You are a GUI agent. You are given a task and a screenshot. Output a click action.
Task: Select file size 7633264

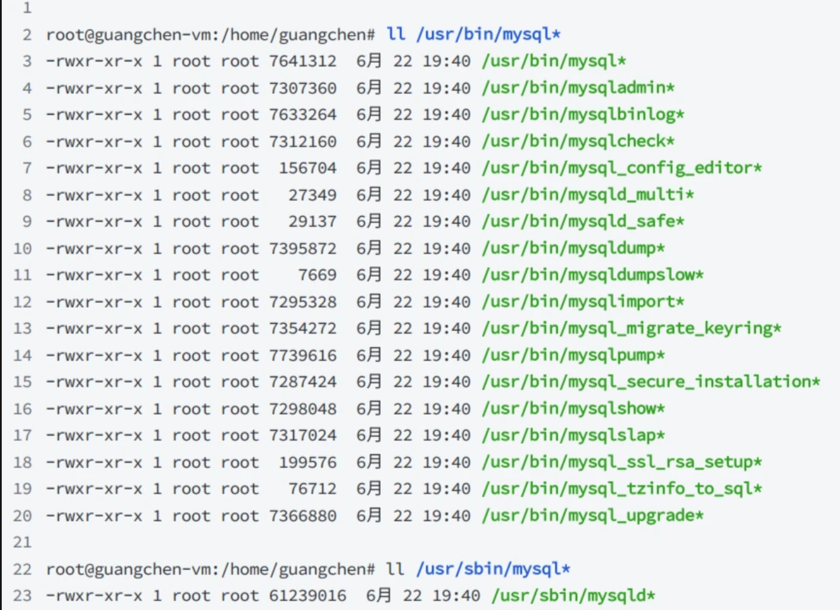tap(303, 114)
